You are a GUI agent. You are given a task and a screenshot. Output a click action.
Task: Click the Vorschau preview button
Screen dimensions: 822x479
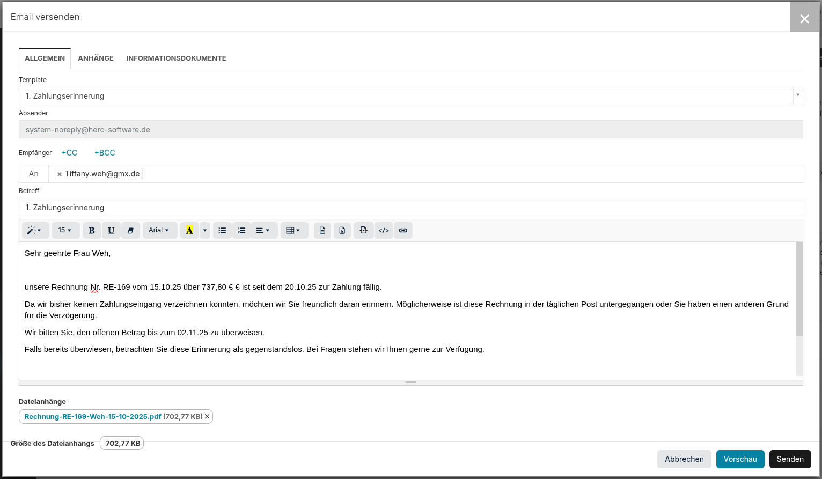(740, 459)
